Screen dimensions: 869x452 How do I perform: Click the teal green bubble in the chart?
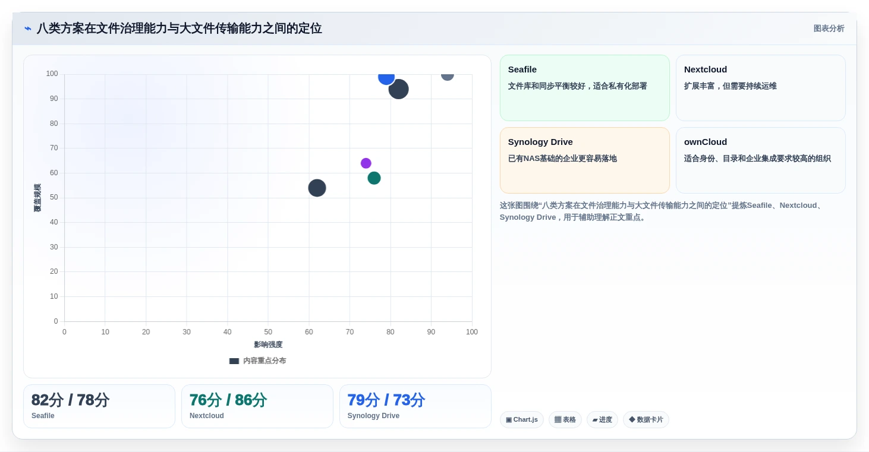374,178
